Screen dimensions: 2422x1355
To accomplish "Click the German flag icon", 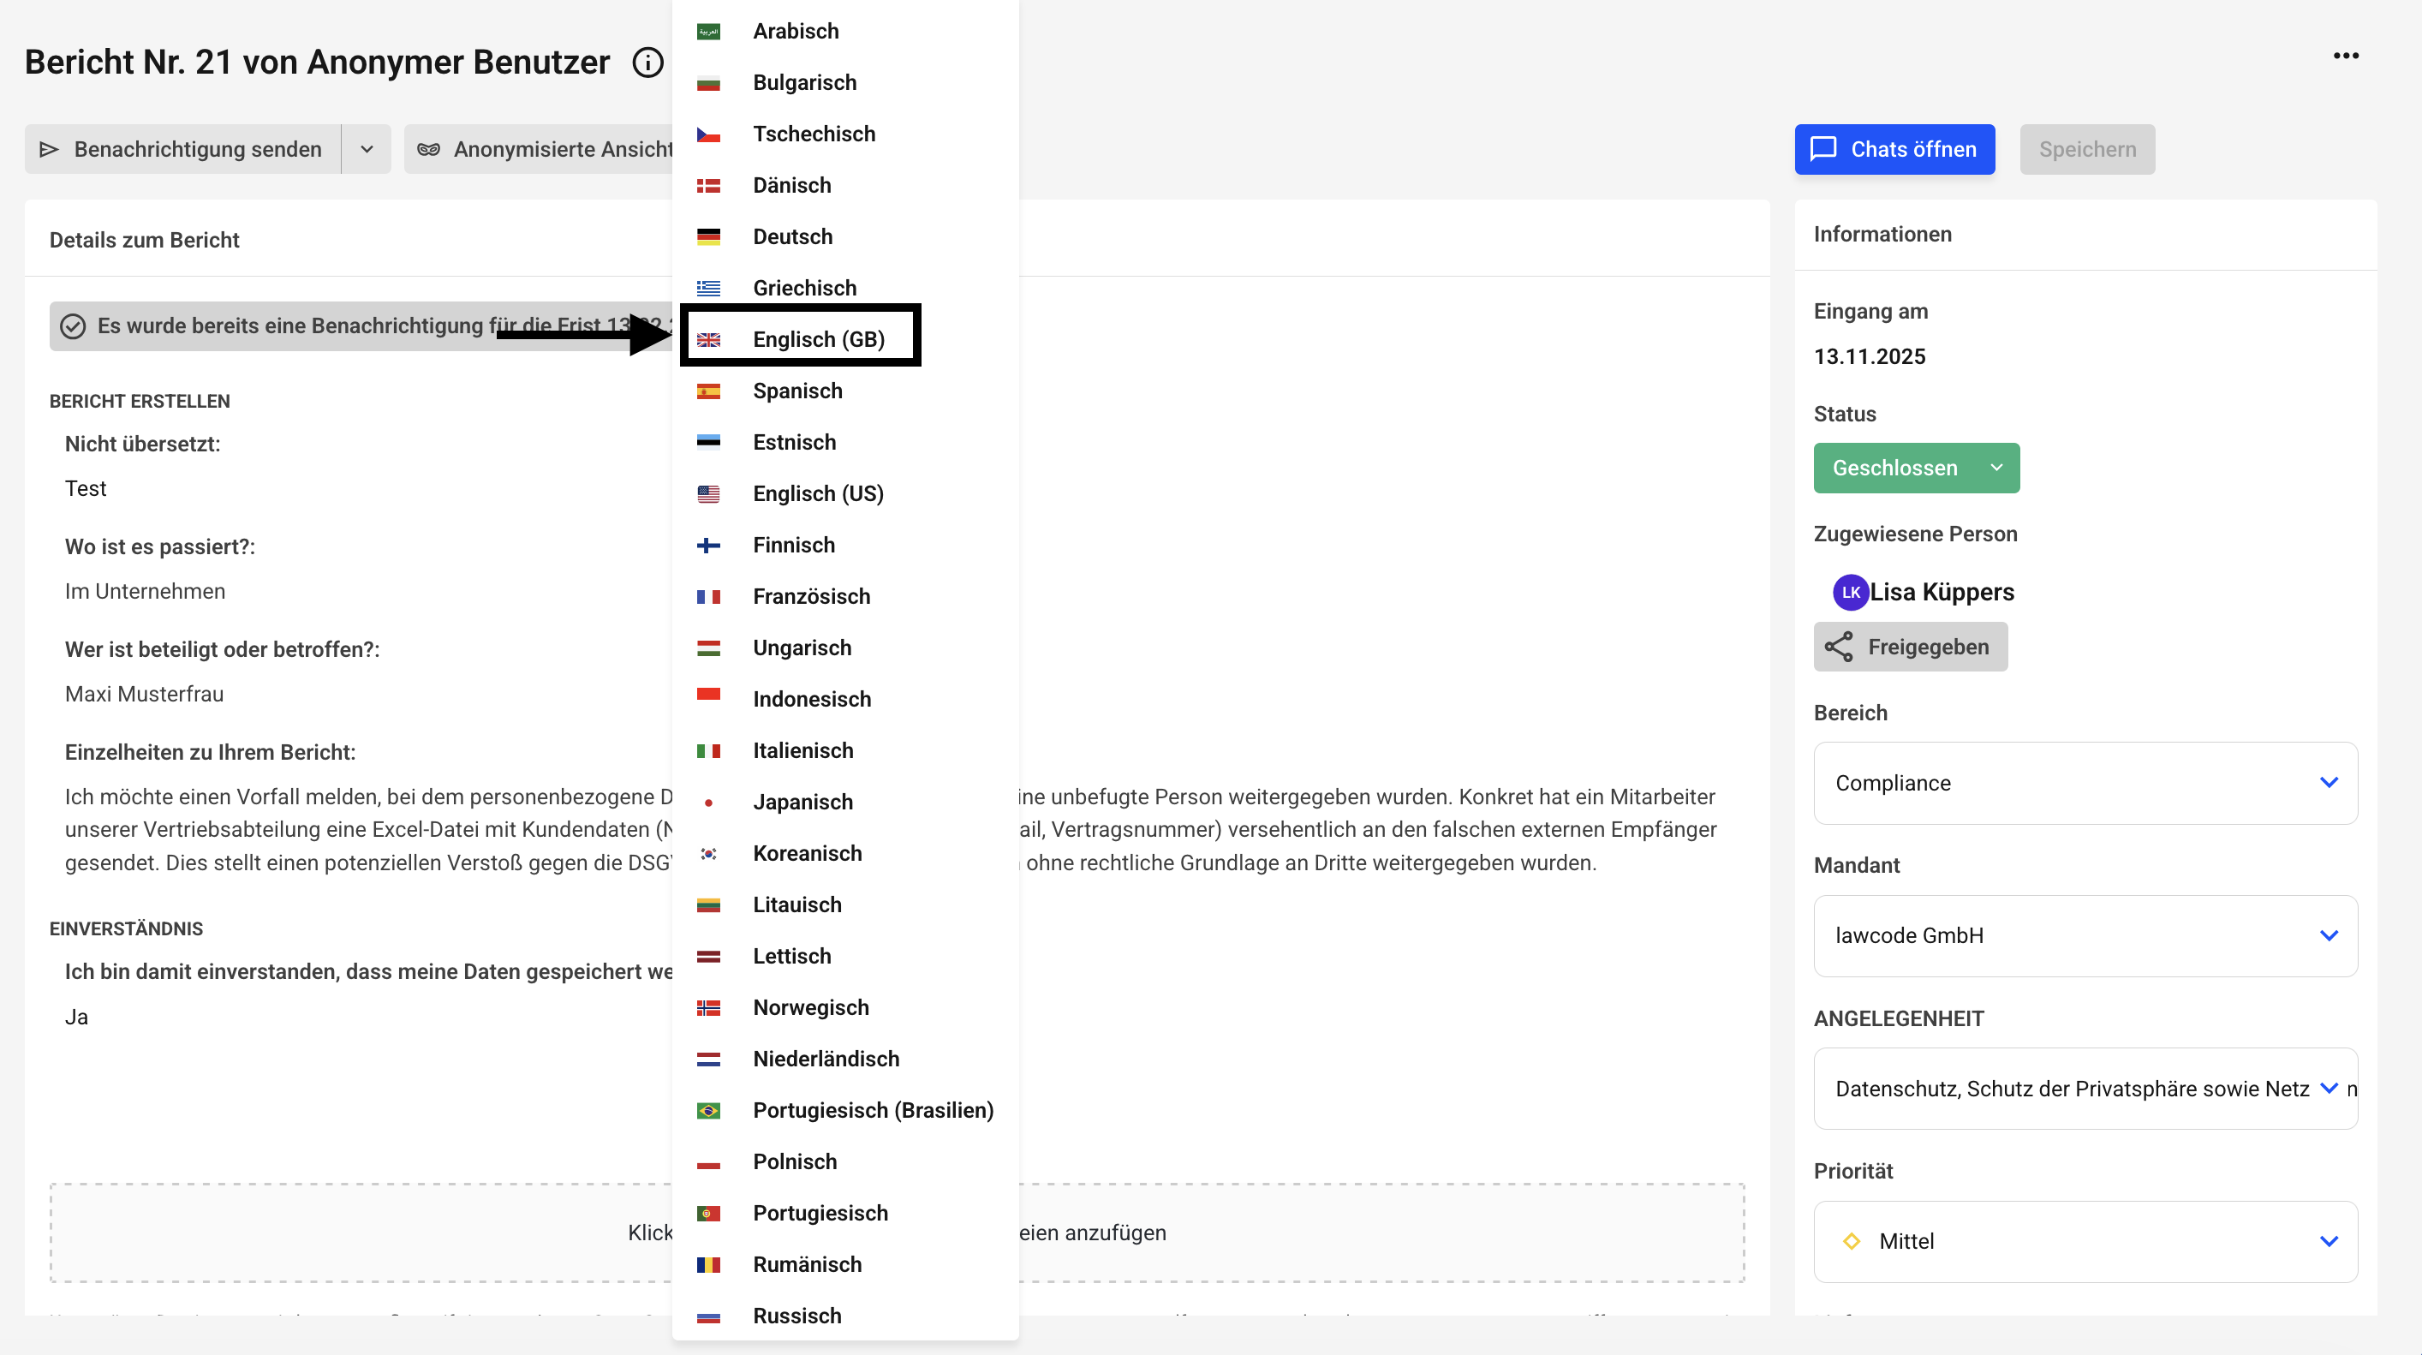I will [708, 237].
